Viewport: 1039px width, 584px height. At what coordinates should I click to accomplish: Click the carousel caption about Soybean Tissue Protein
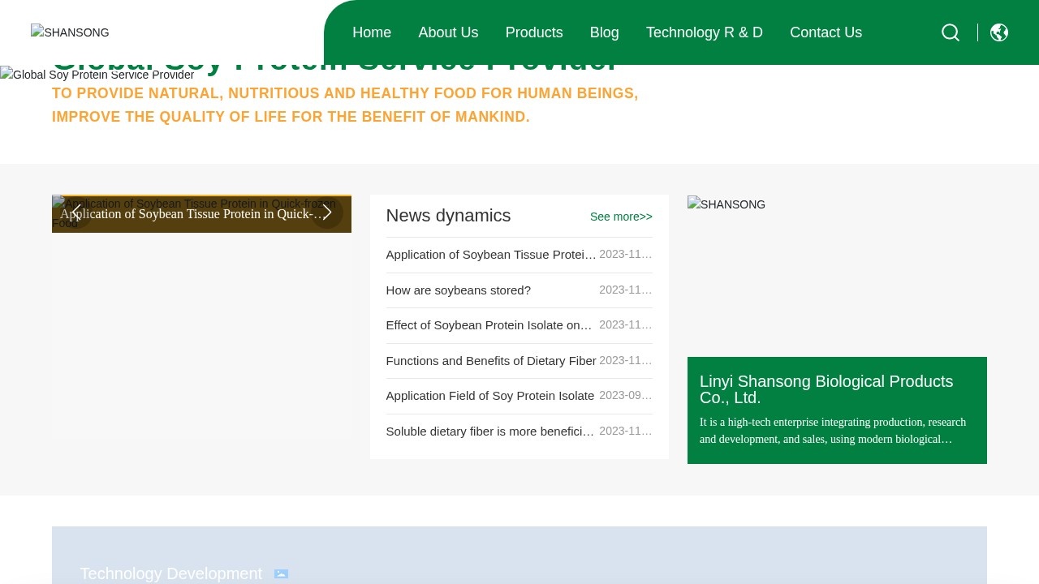pyautogui.click(x=192, y=214)
